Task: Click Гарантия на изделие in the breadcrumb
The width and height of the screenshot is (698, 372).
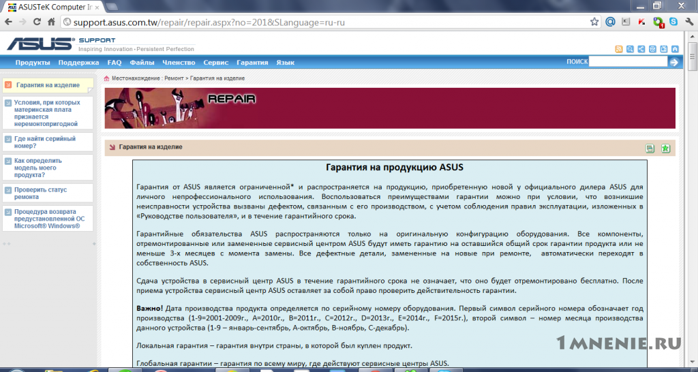Action: coord(217,78)
